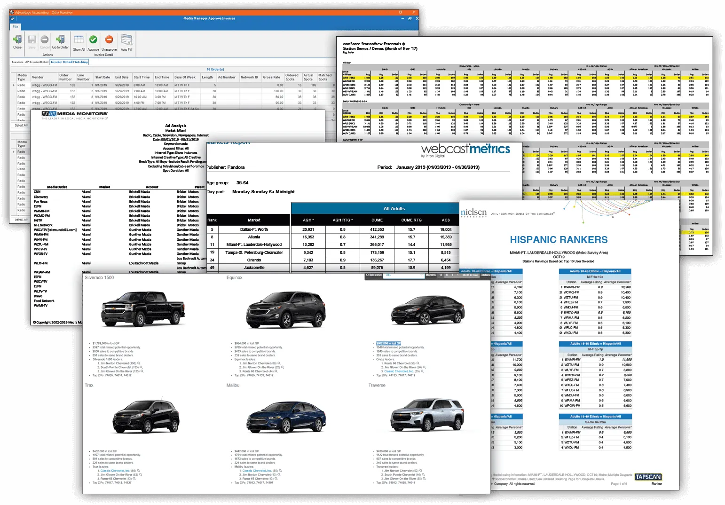This screenshot has height=505, width=725.
Task: Click magnifier next to Jim Norton Chevrolet (198)
Action: pyautogui.click(x=139, y=363)
